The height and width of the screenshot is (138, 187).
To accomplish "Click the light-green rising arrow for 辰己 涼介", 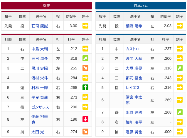I will coord(85,58).
